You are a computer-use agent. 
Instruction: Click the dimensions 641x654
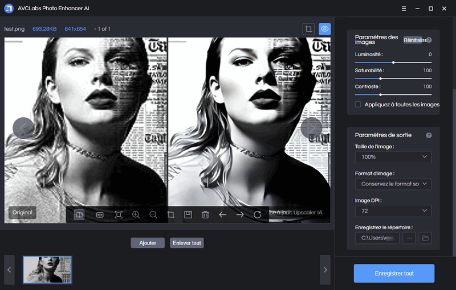pyautogui.click(x=75, y=29)
